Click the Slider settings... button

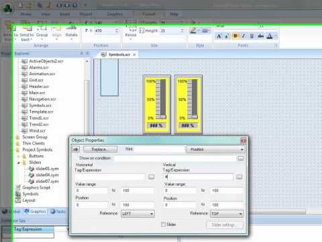click(225, 225)
